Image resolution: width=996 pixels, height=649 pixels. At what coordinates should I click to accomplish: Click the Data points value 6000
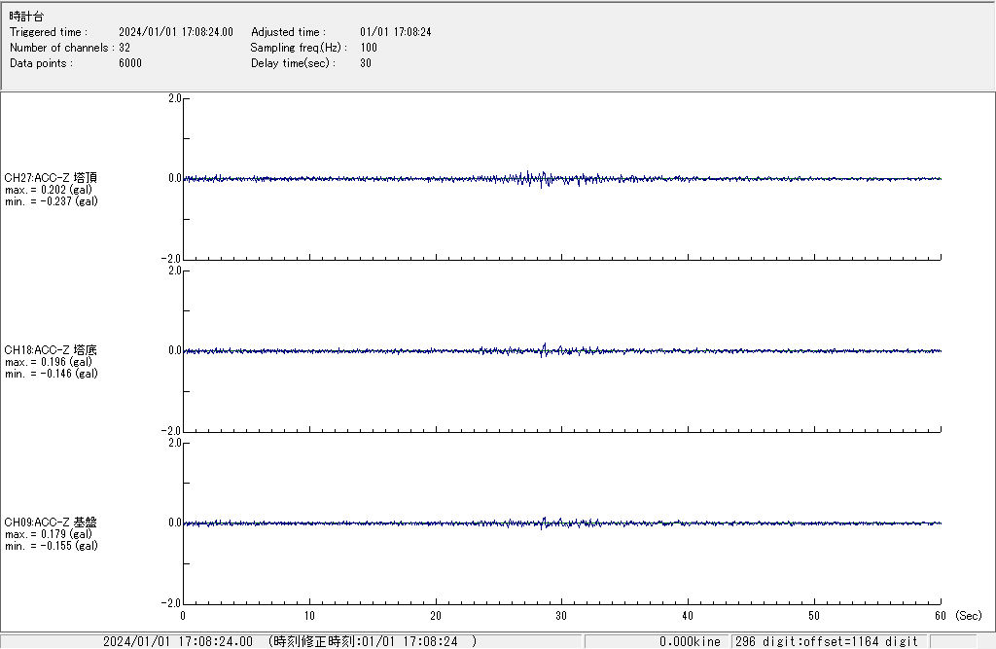pos(129,63)
